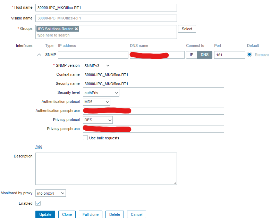Viewport: 271px width, 220px height.
Task: Click the Full clone button
Action: click(x=90, y=214)
